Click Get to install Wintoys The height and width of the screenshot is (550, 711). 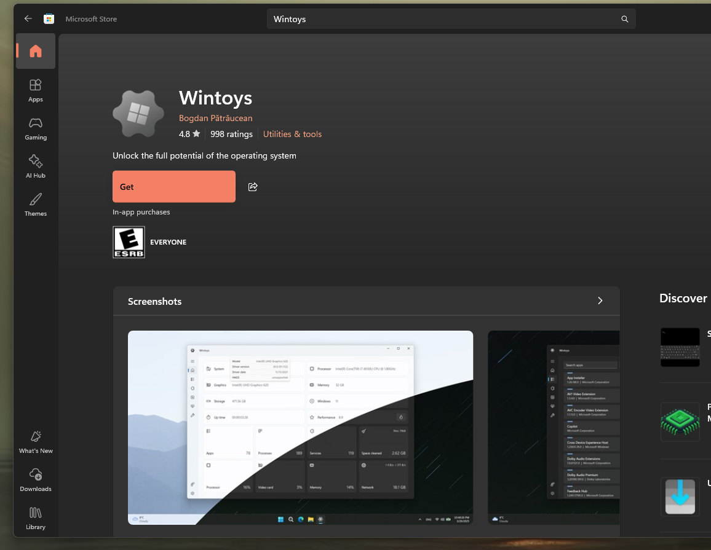click(173, 187)
